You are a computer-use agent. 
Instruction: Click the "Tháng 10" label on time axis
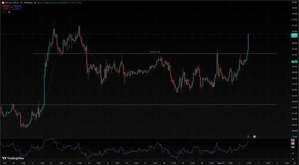click(x=221, y=163)
